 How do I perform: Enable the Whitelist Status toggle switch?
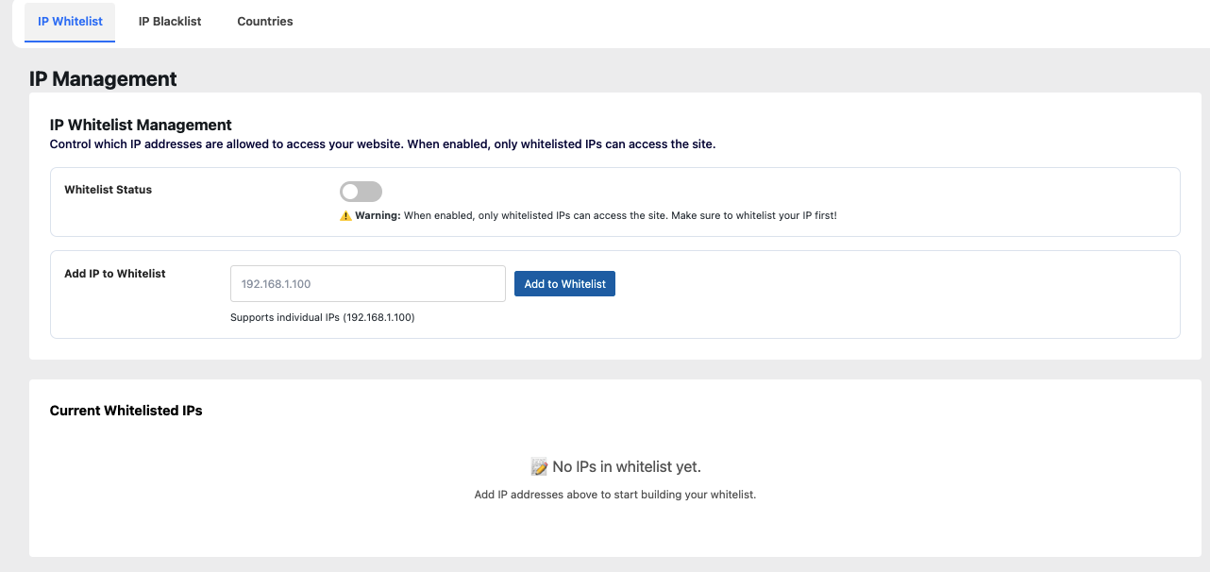tap(361, 192)
